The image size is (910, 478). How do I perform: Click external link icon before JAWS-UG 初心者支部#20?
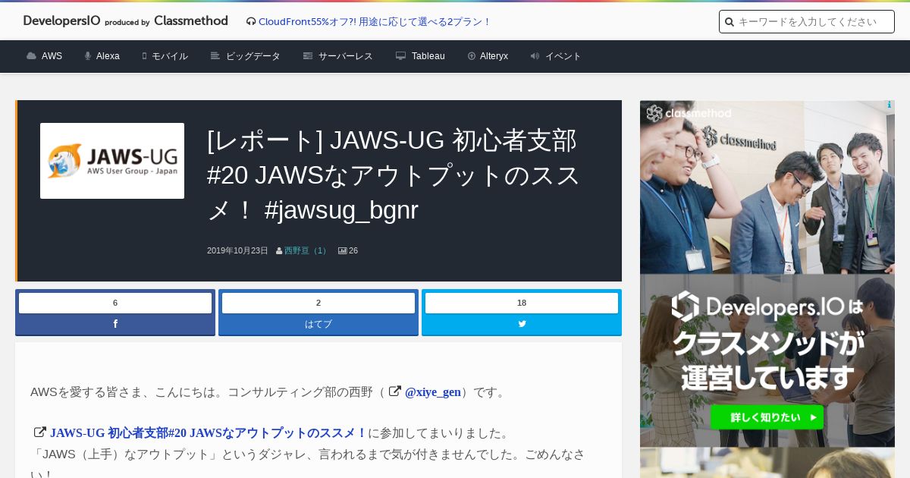pos(40,432)
